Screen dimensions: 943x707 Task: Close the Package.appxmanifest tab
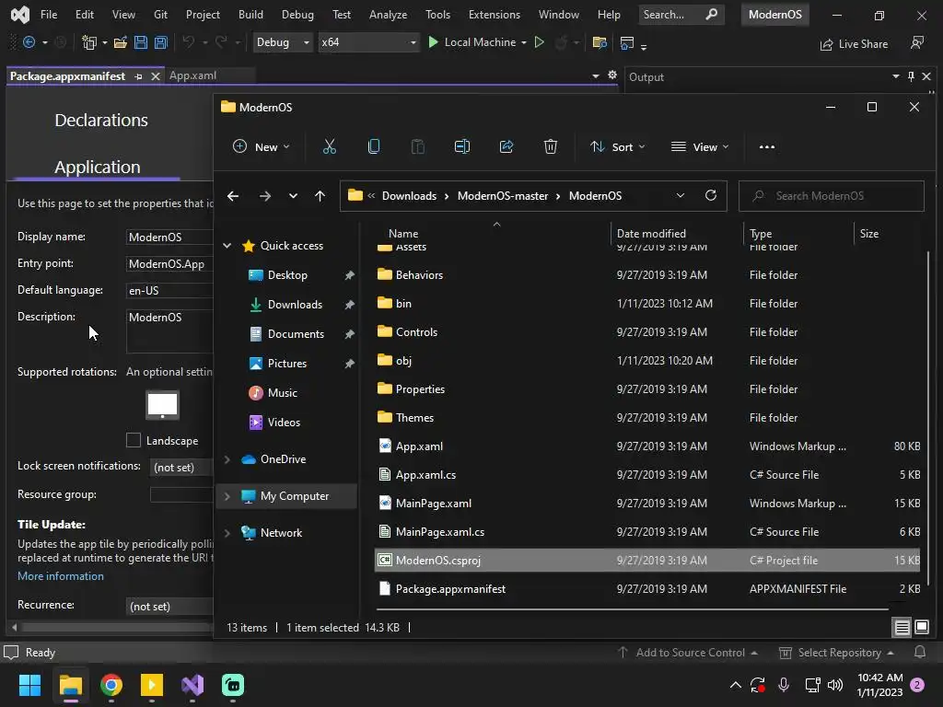pos(155,76)
